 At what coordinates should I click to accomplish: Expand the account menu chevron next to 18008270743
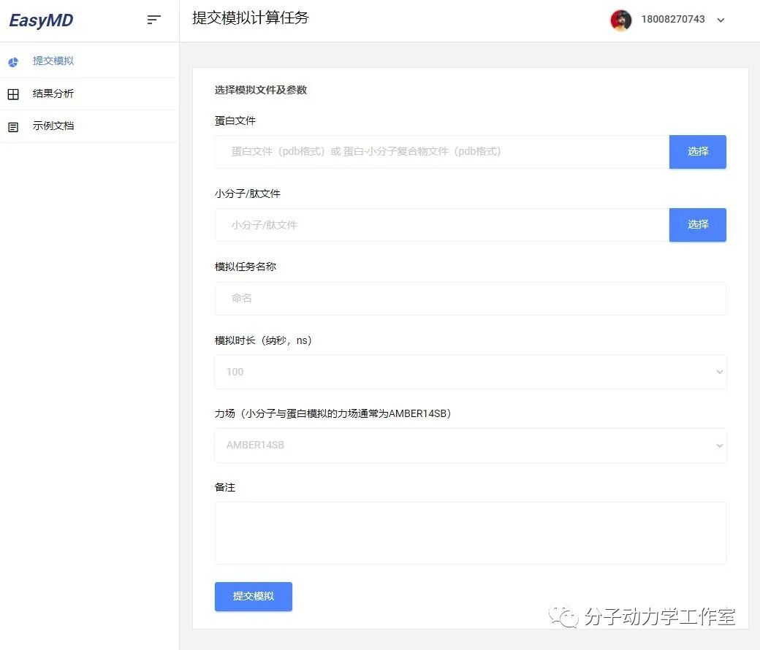[721, 20]
